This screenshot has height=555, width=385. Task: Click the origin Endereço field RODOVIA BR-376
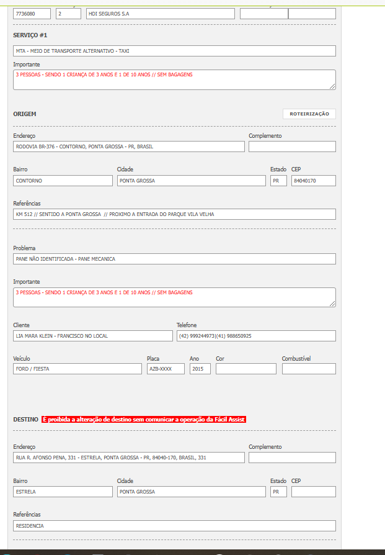pyautogui.click(x=129, y=147)
